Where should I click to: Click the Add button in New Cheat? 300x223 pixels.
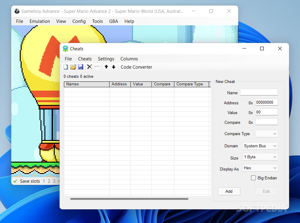[229, 191]
